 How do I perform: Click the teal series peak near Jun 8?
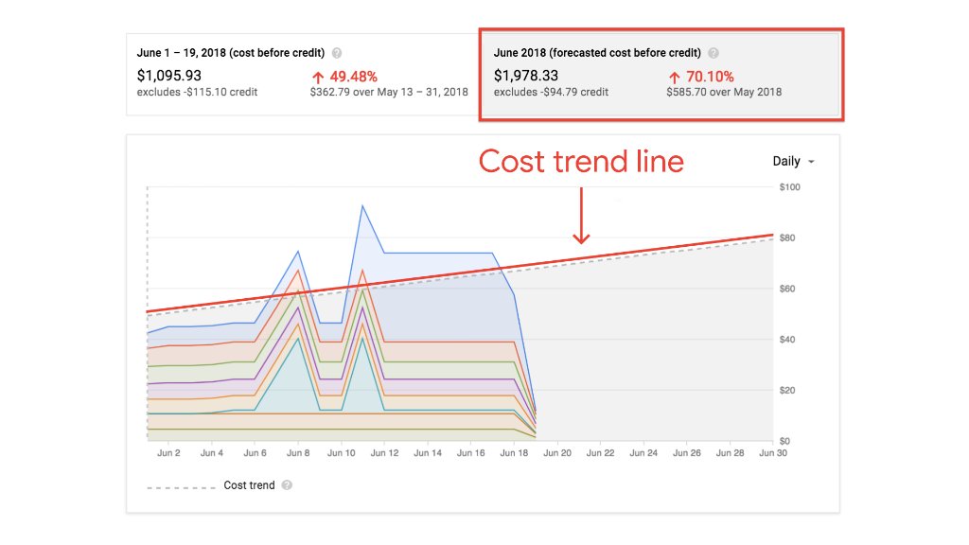click(298, 338)
